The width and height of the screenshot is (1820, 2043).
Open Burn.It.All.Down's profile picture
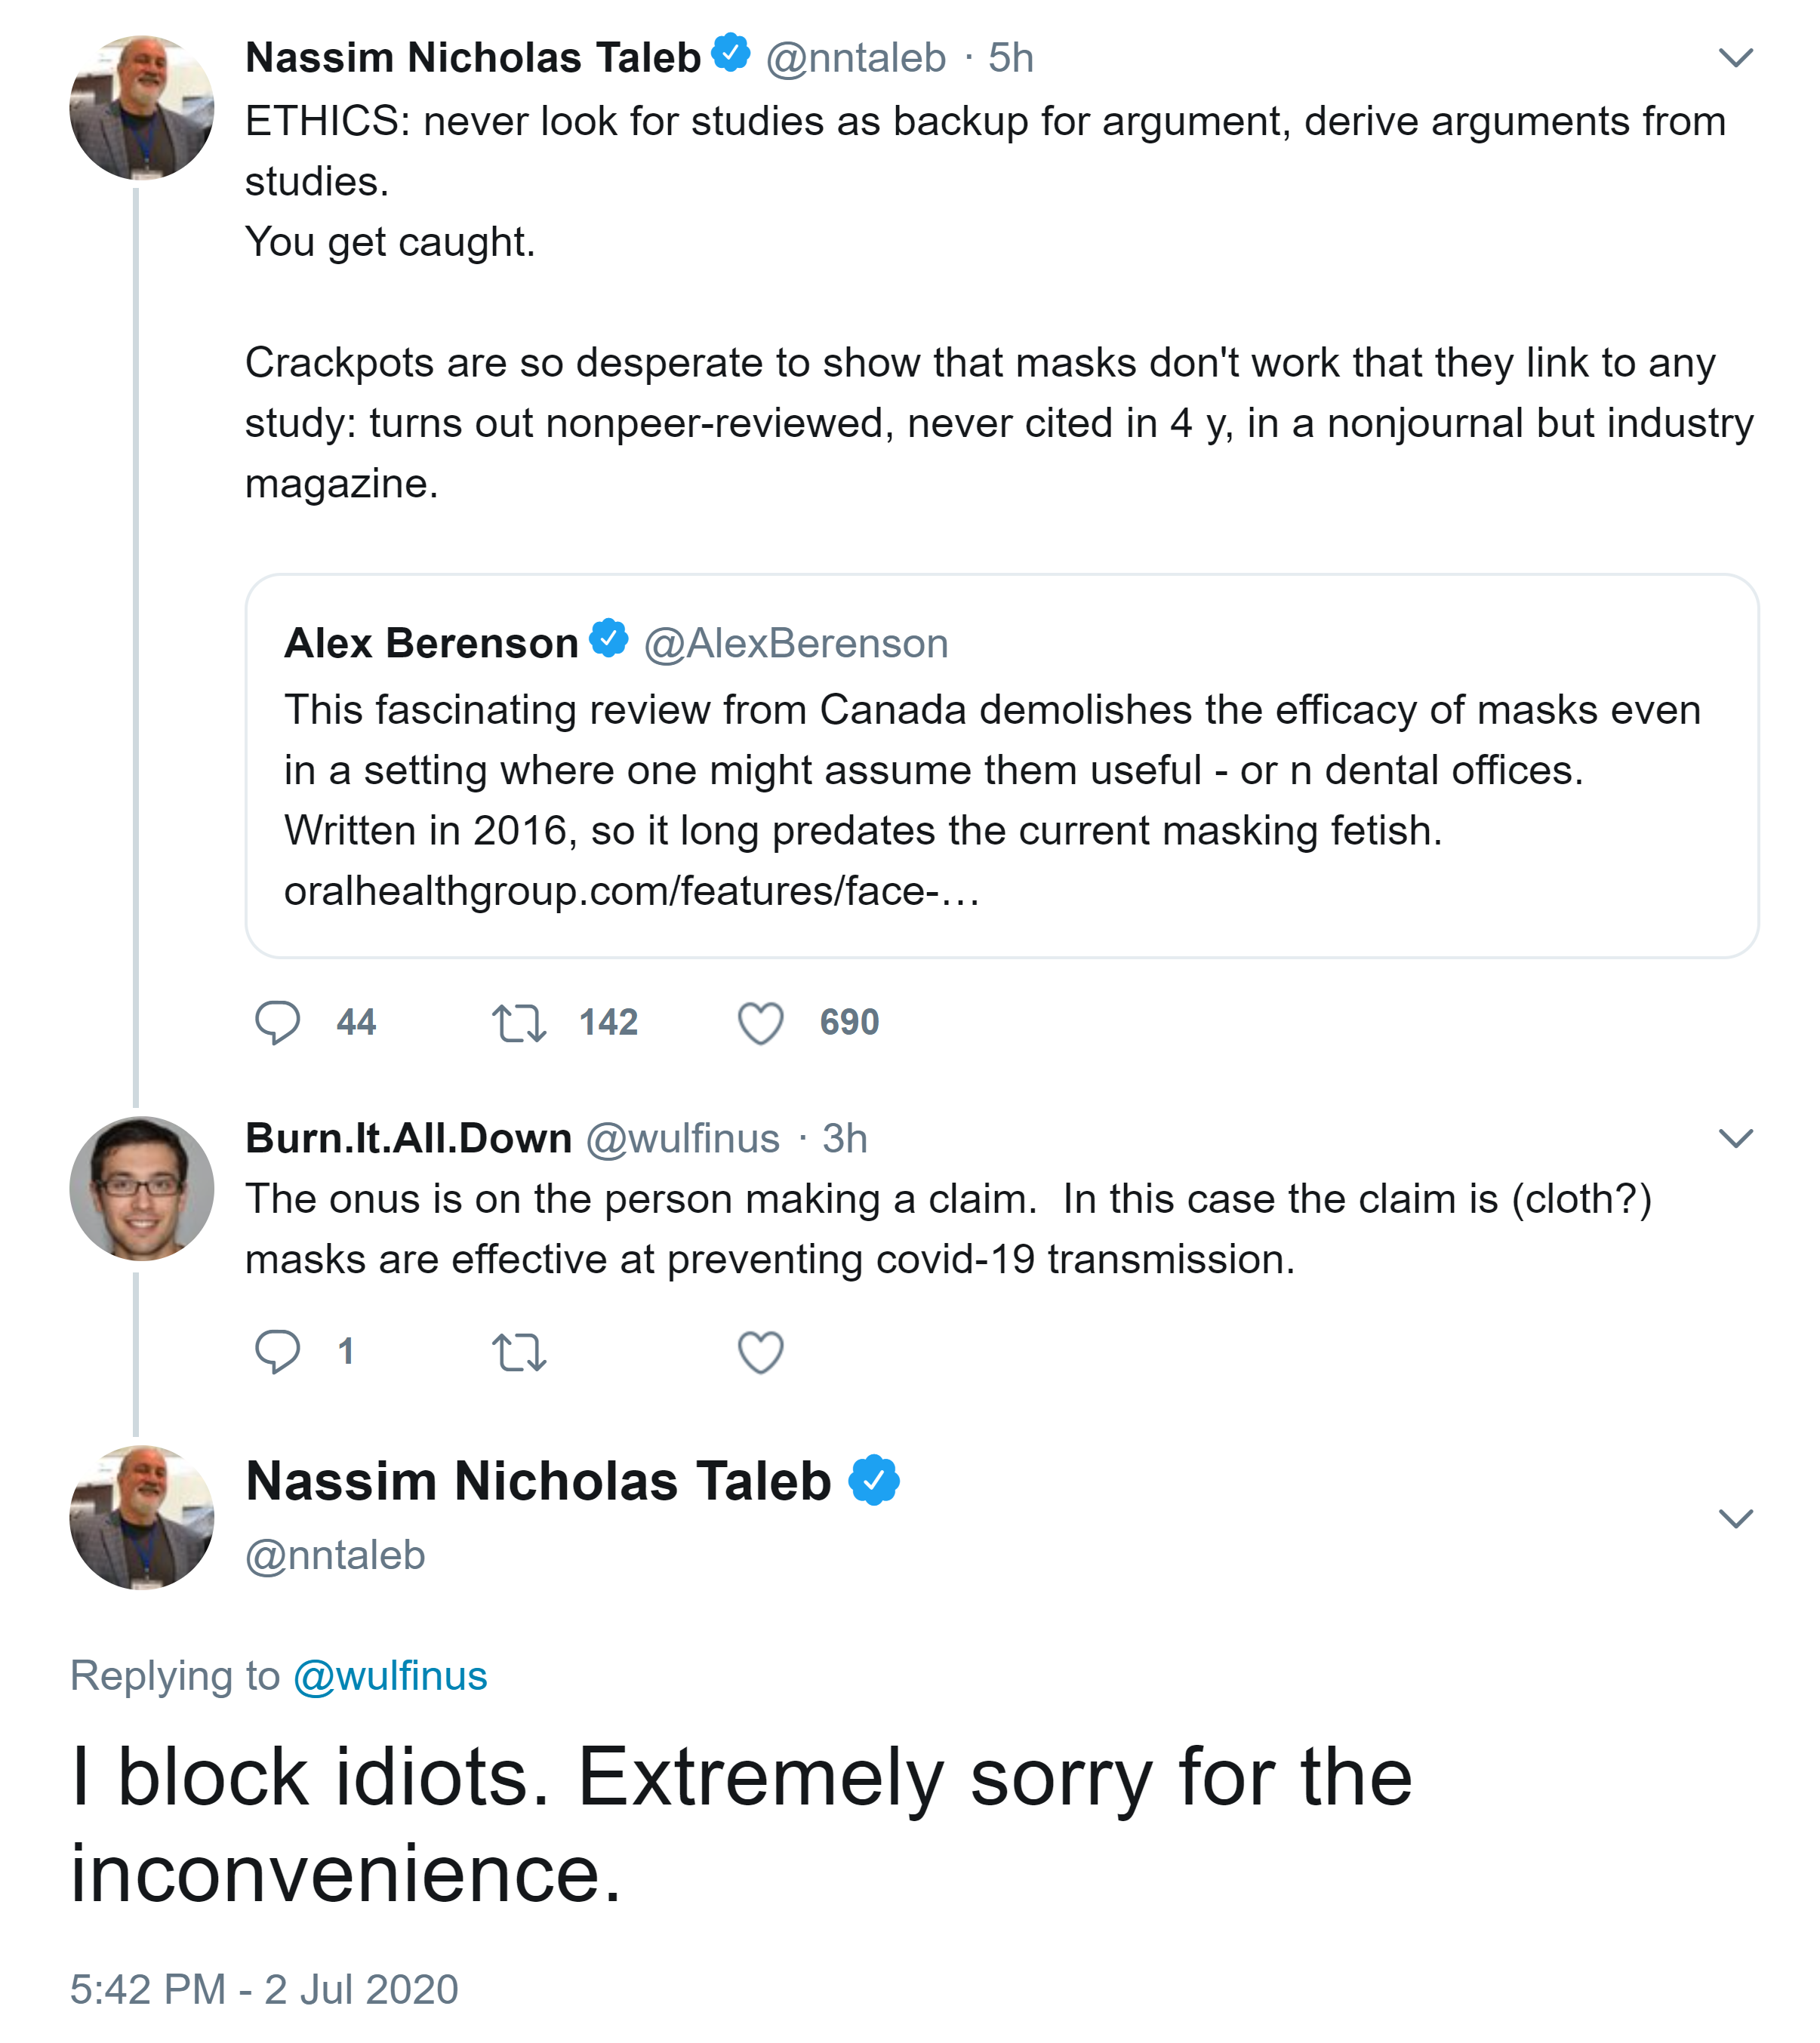141,1189
